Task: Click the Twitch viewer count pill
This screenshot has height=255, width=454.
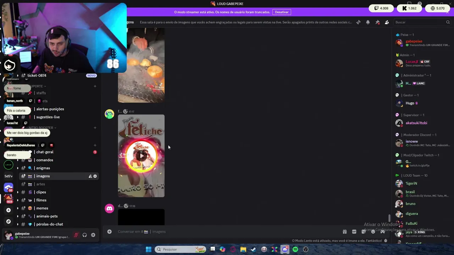Action: tap(381, 8)
